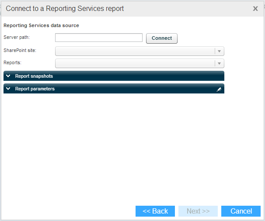Click the dialog title 'Connect to a Reporting Services report'

[x=65, y=8]
